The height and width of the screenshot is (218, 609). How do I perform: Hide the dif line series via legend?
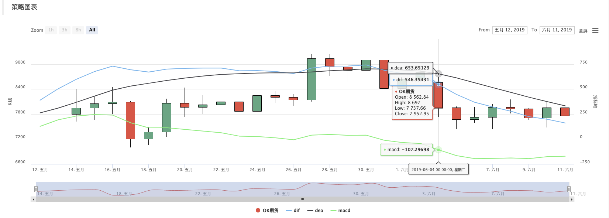(293, 211)
